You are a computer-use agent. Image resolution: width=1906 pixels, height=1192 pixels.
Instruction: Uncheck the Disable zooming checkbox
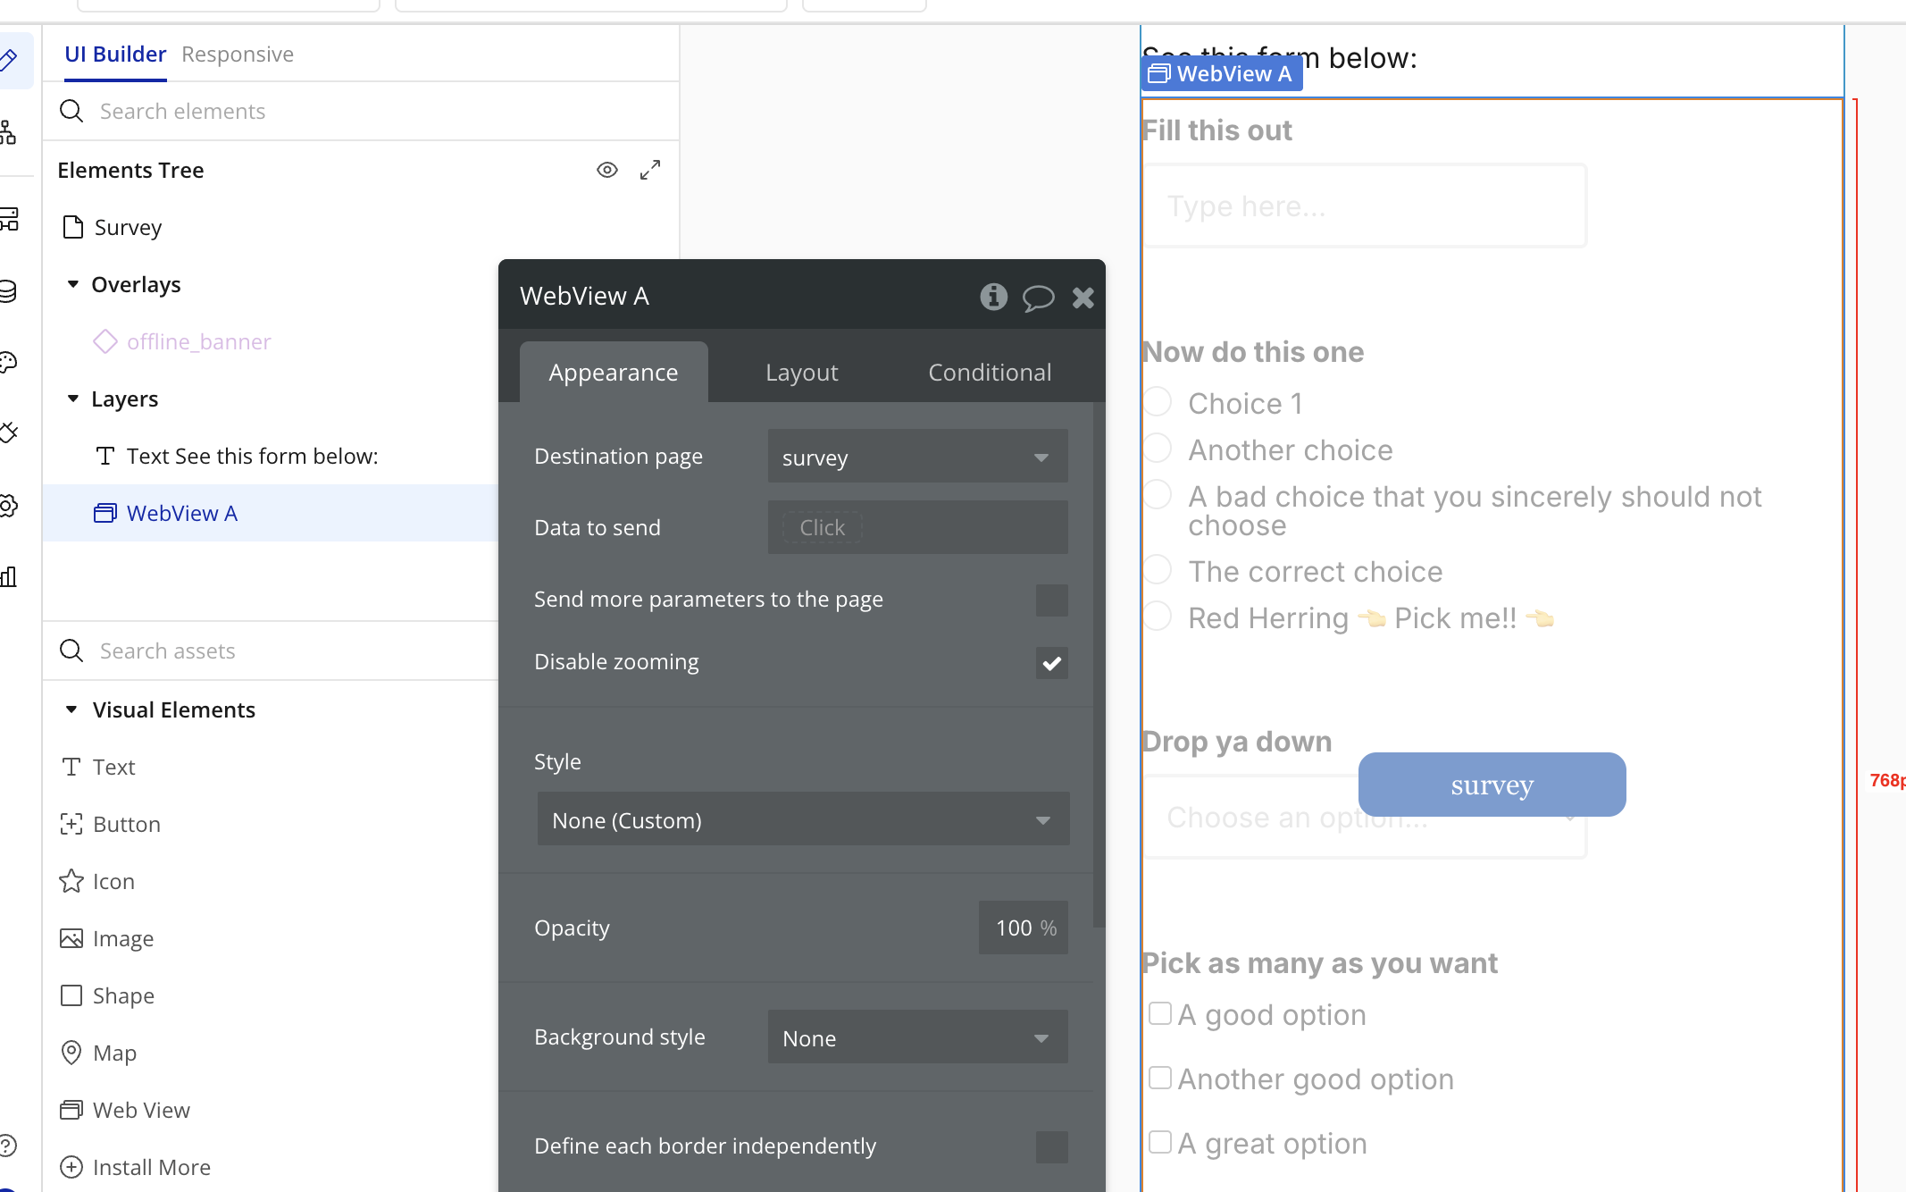(1052, 663)
